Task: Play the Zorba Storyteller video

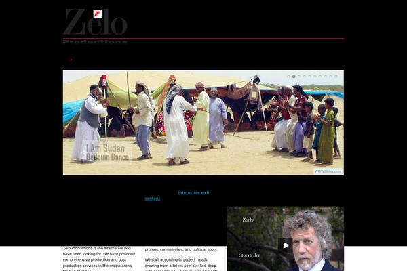Action: 286,245
